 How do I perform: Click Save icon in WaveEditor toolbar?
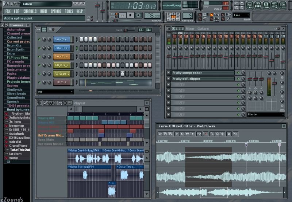pyautogui.click(x=165, y=134)
